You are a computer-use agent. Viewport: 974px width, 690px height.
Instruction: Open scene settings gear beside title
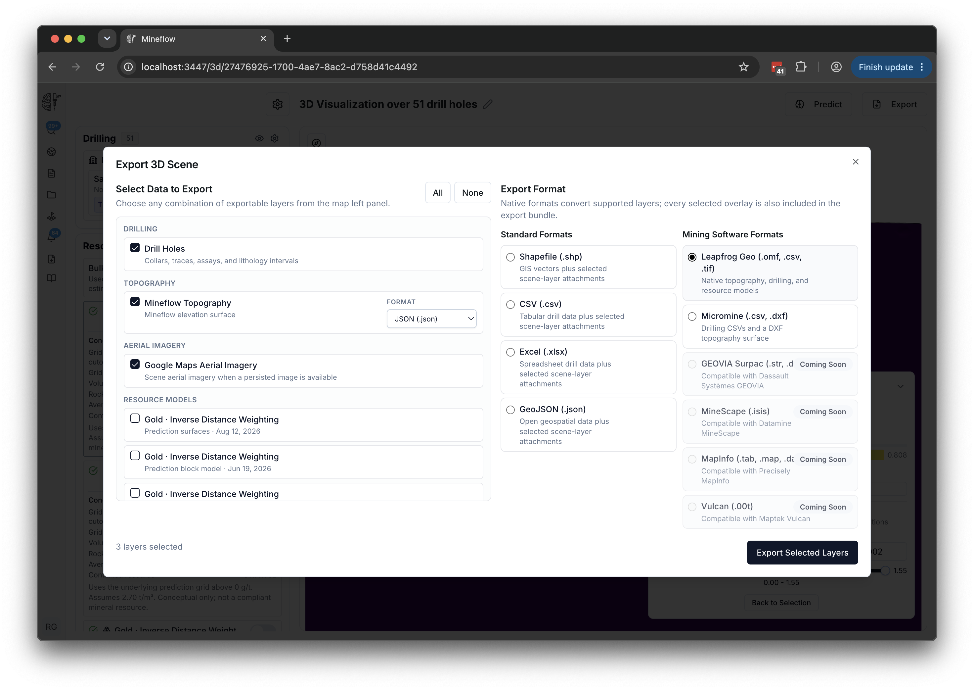pos(277,104)
